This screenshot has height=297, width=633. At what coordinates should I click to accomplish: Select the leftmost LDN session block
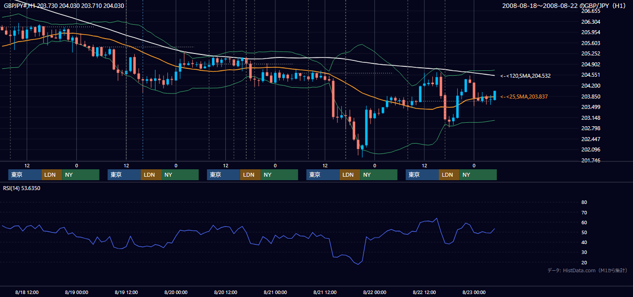(52, 175)
